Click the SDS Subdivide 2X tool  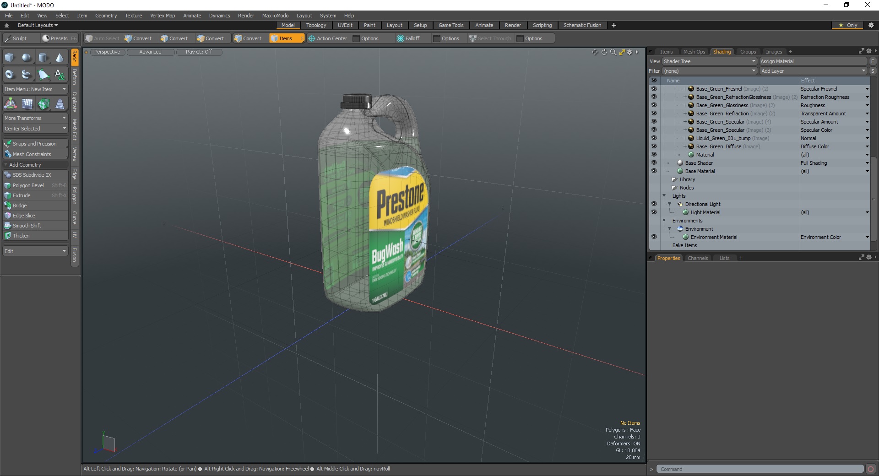coord(36,175)
